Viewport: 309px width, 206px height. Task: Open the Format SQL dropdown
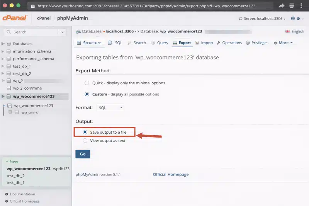tap(110, 107)
